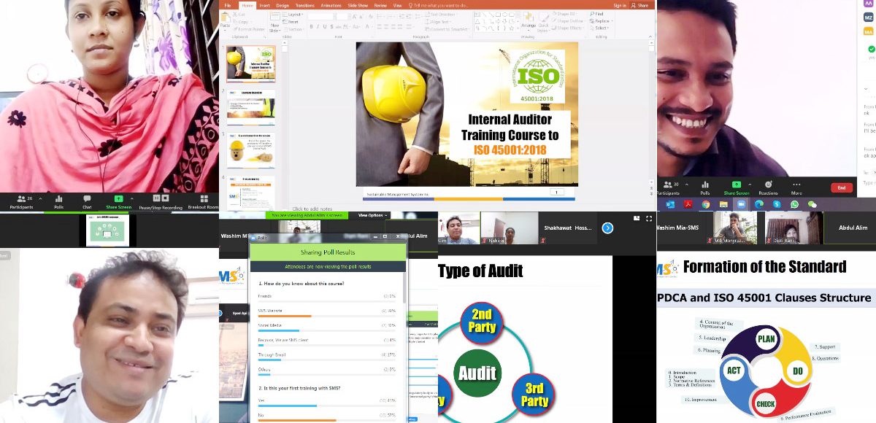
Task: Click Share button in PowerPoint title area
Action: (641, 5)
